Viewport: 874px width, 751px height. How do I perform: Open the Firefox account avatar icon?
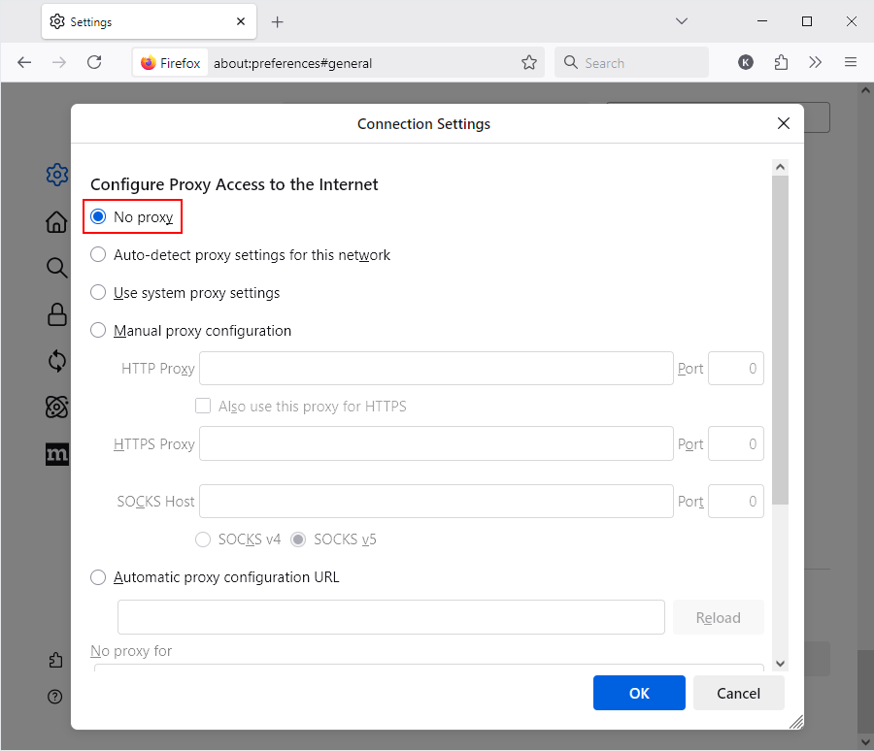tap(746, 62)
